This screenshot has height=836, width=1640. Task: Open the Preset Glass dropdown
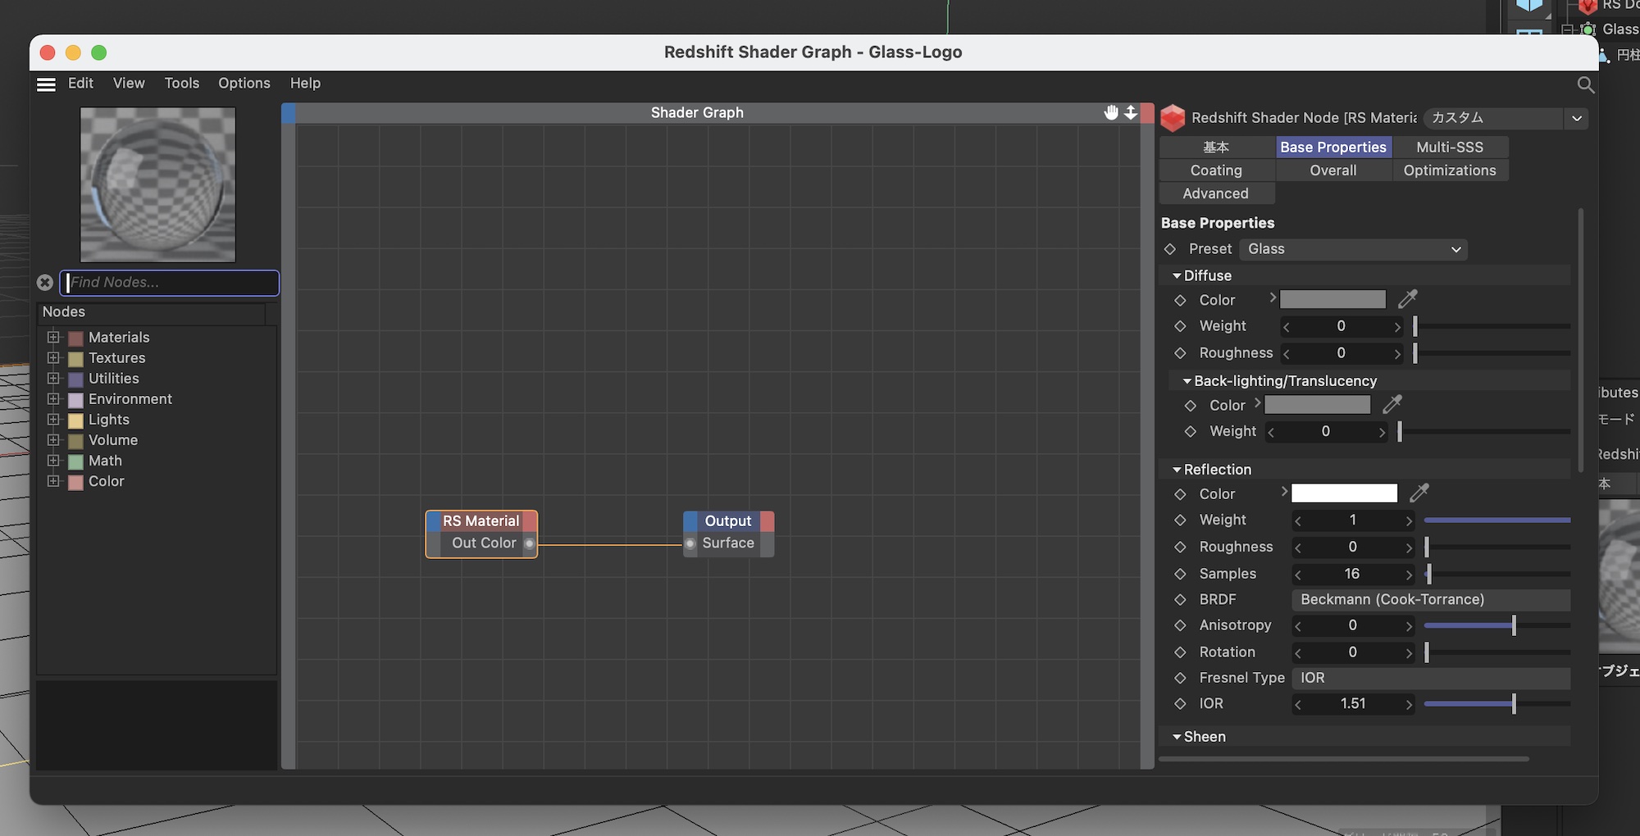[1353, 249]
